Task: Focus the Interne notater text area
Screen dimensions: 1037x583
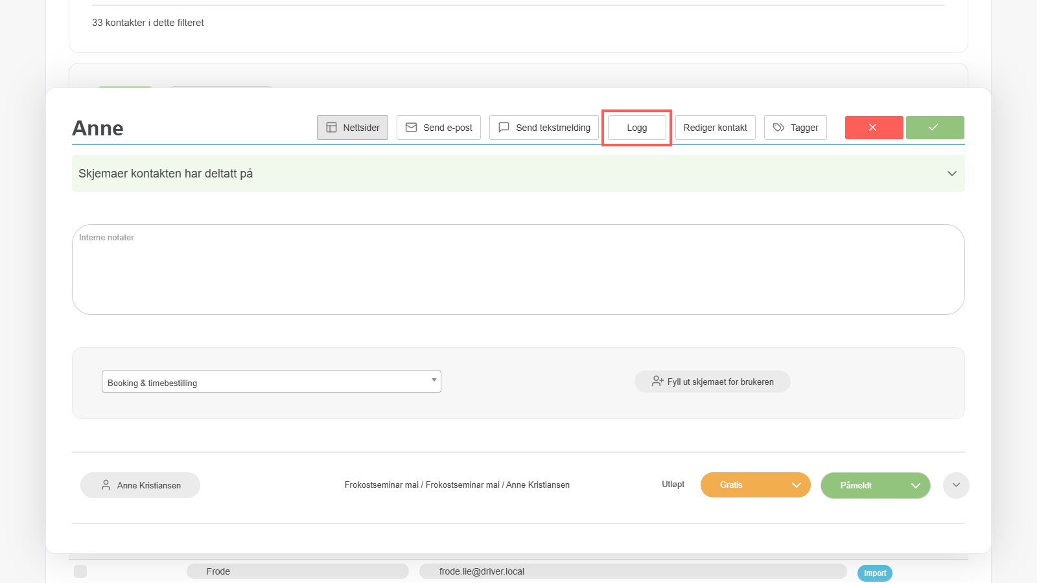Action: point(518,269)
